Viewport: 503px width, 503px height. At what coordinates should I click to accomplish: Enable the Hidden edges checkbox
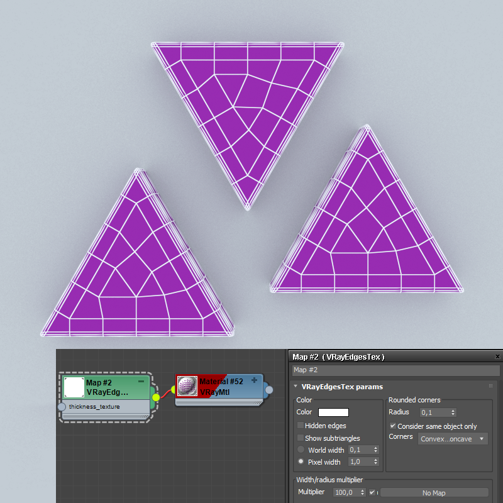(301, 426)
